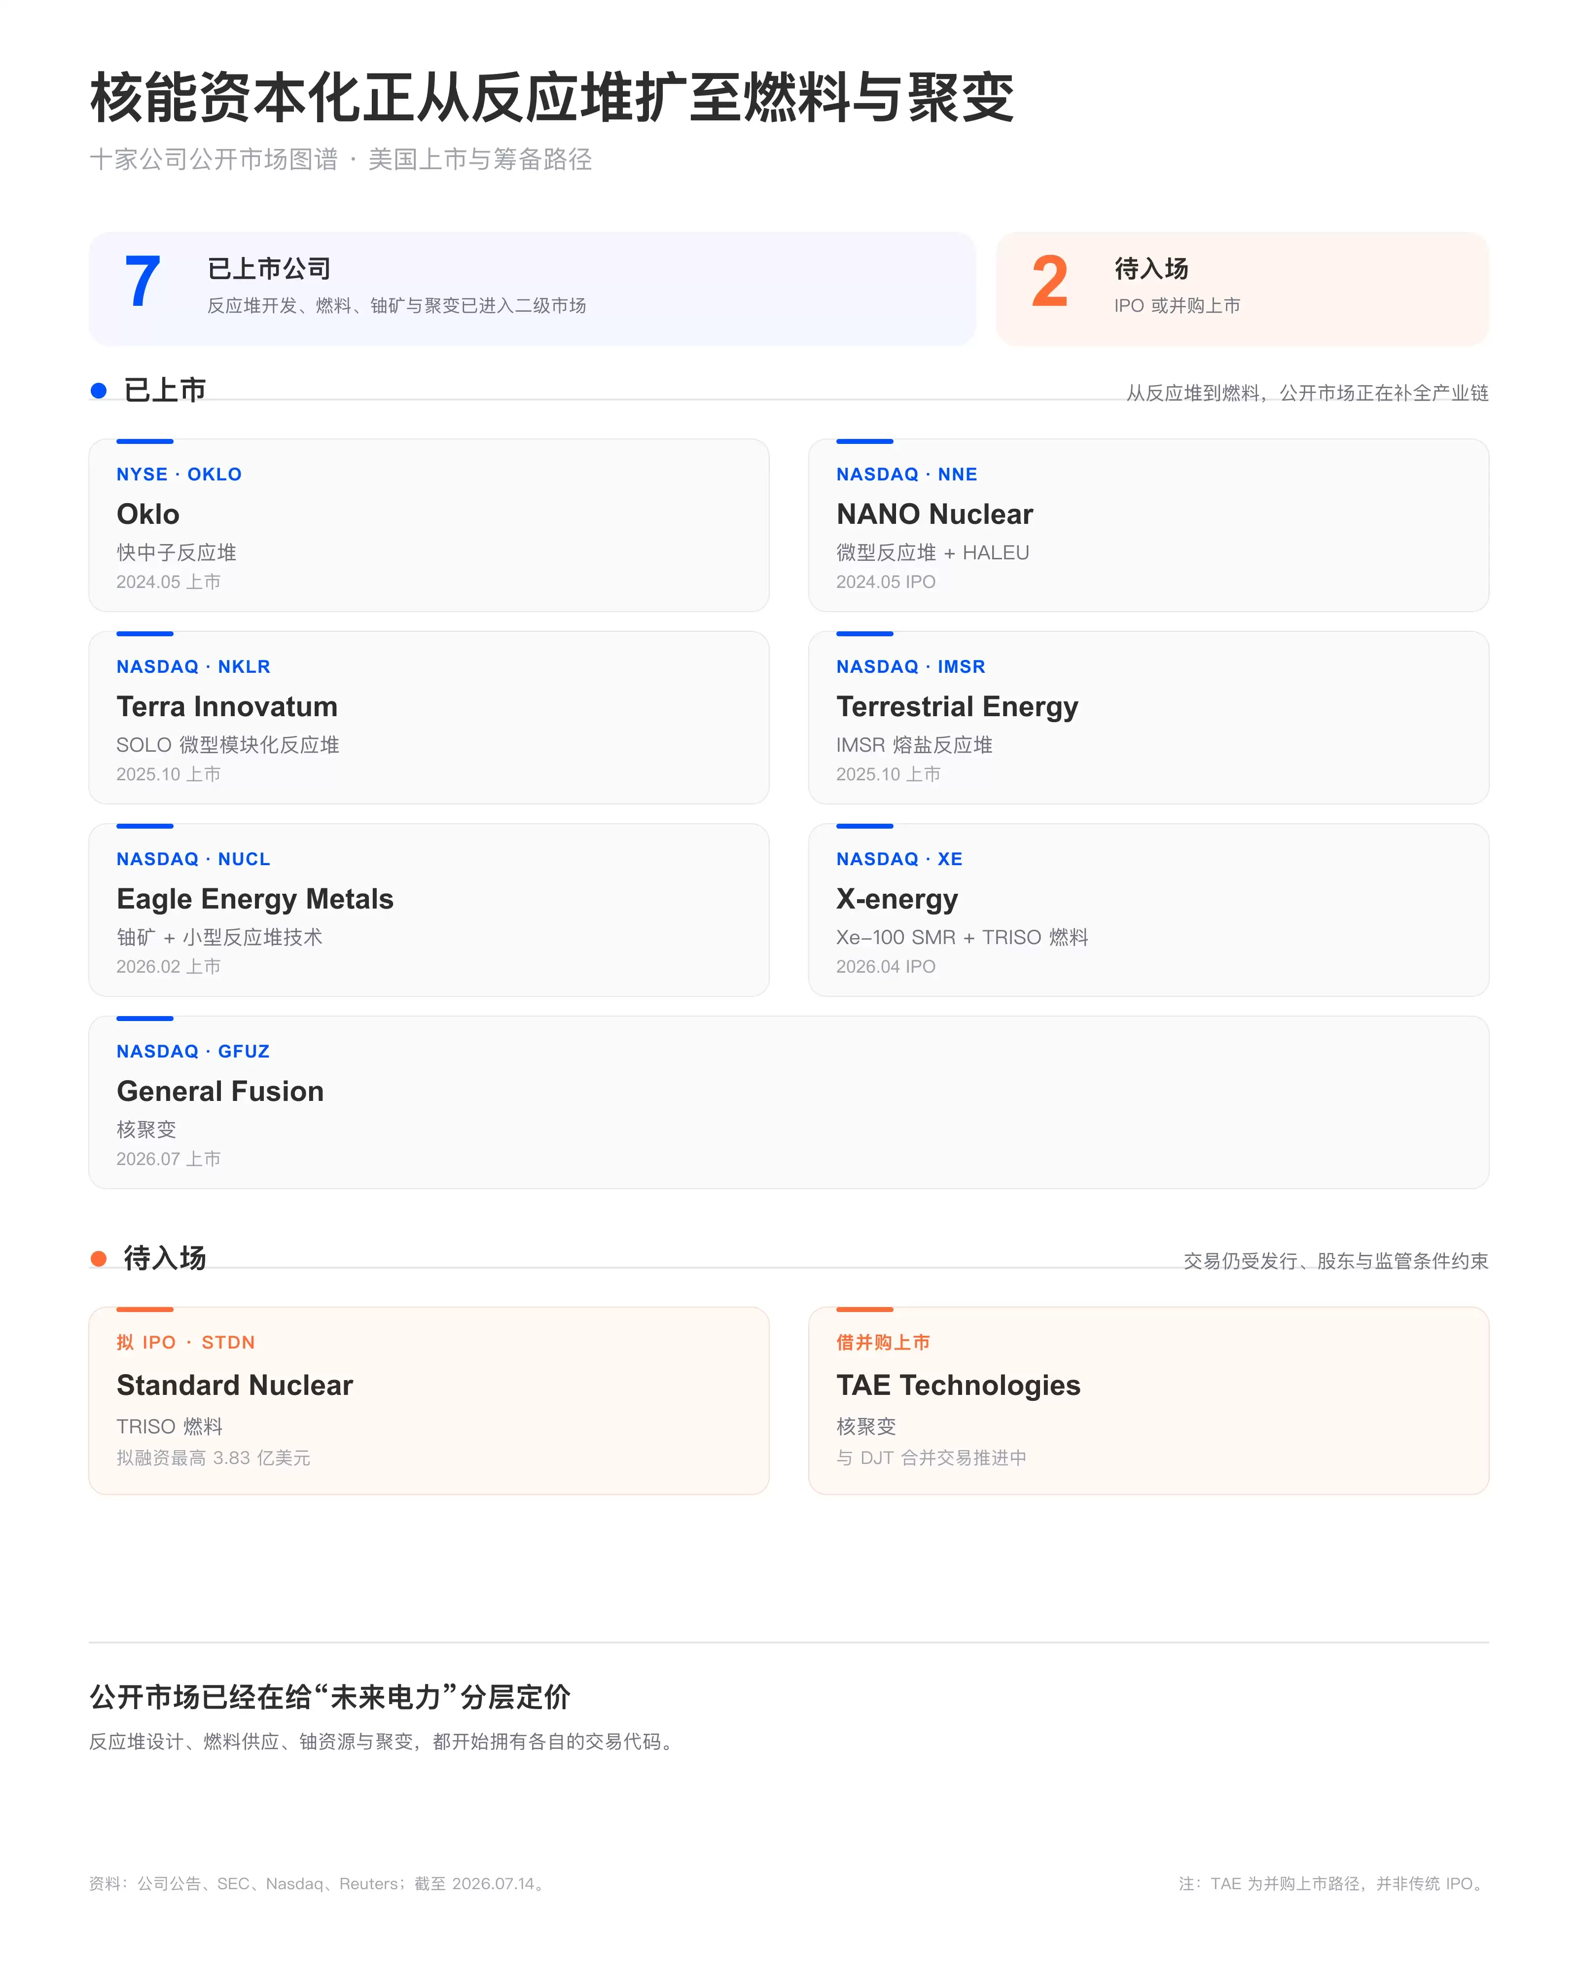Open the Terra Innovatum card title
The height and width of the screenshot is (1973, 1578).
(x=227, y=706)
